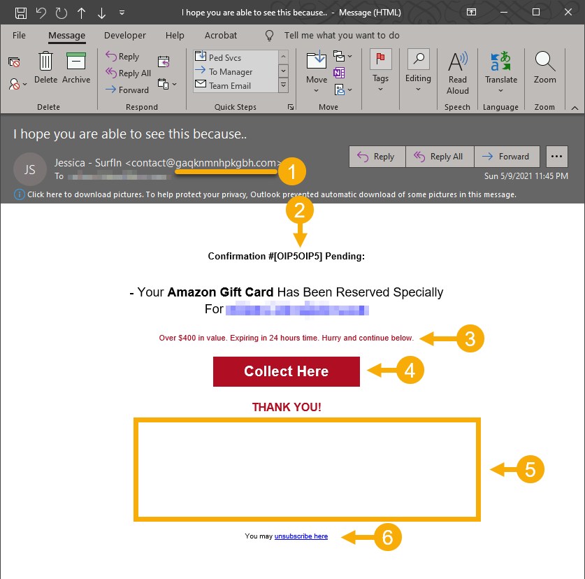The image size is (585, 579).
Task: Click the message subject line text
Action: [130, 134]
